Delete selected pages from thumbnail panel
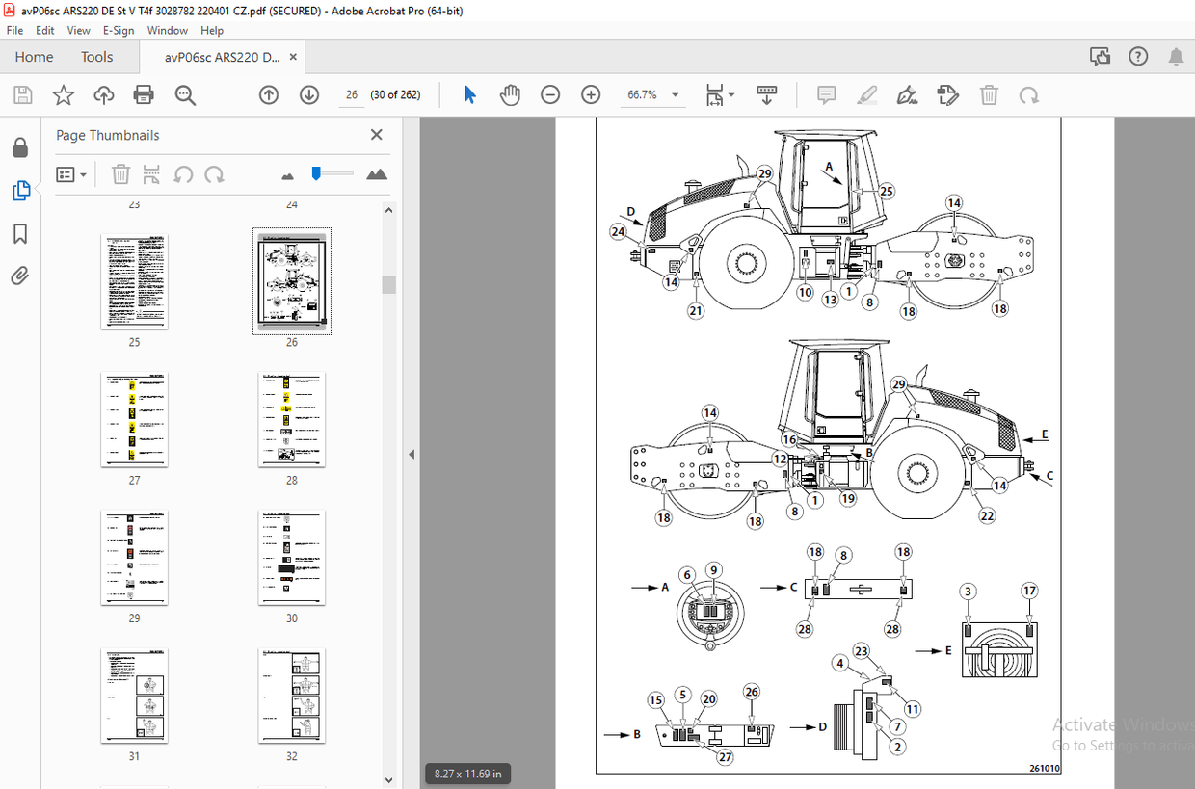 point(120,174)
